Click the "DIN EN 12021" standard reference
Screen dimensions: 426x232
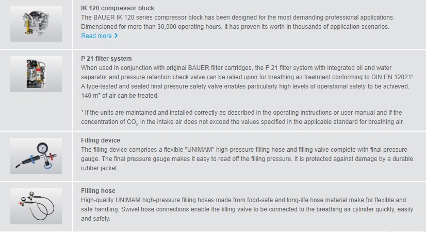[392, 77]
